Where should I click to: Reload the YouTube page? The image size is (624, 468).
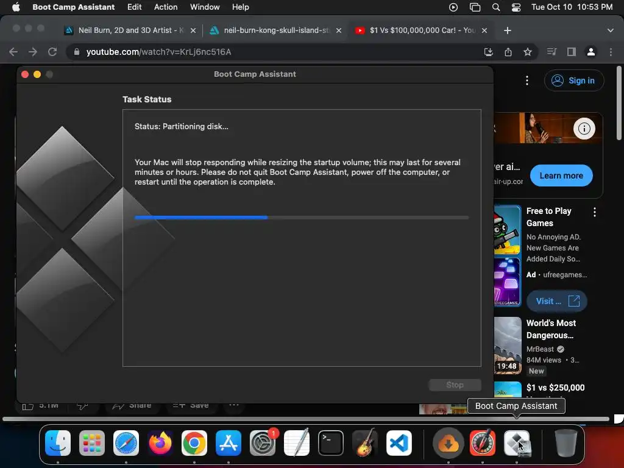pyautogui.click(x=52, y=52)
